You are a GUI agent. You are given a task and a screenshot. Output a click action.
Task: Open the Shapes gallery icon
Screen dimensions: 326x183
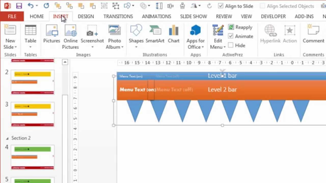tap(136, 30)
